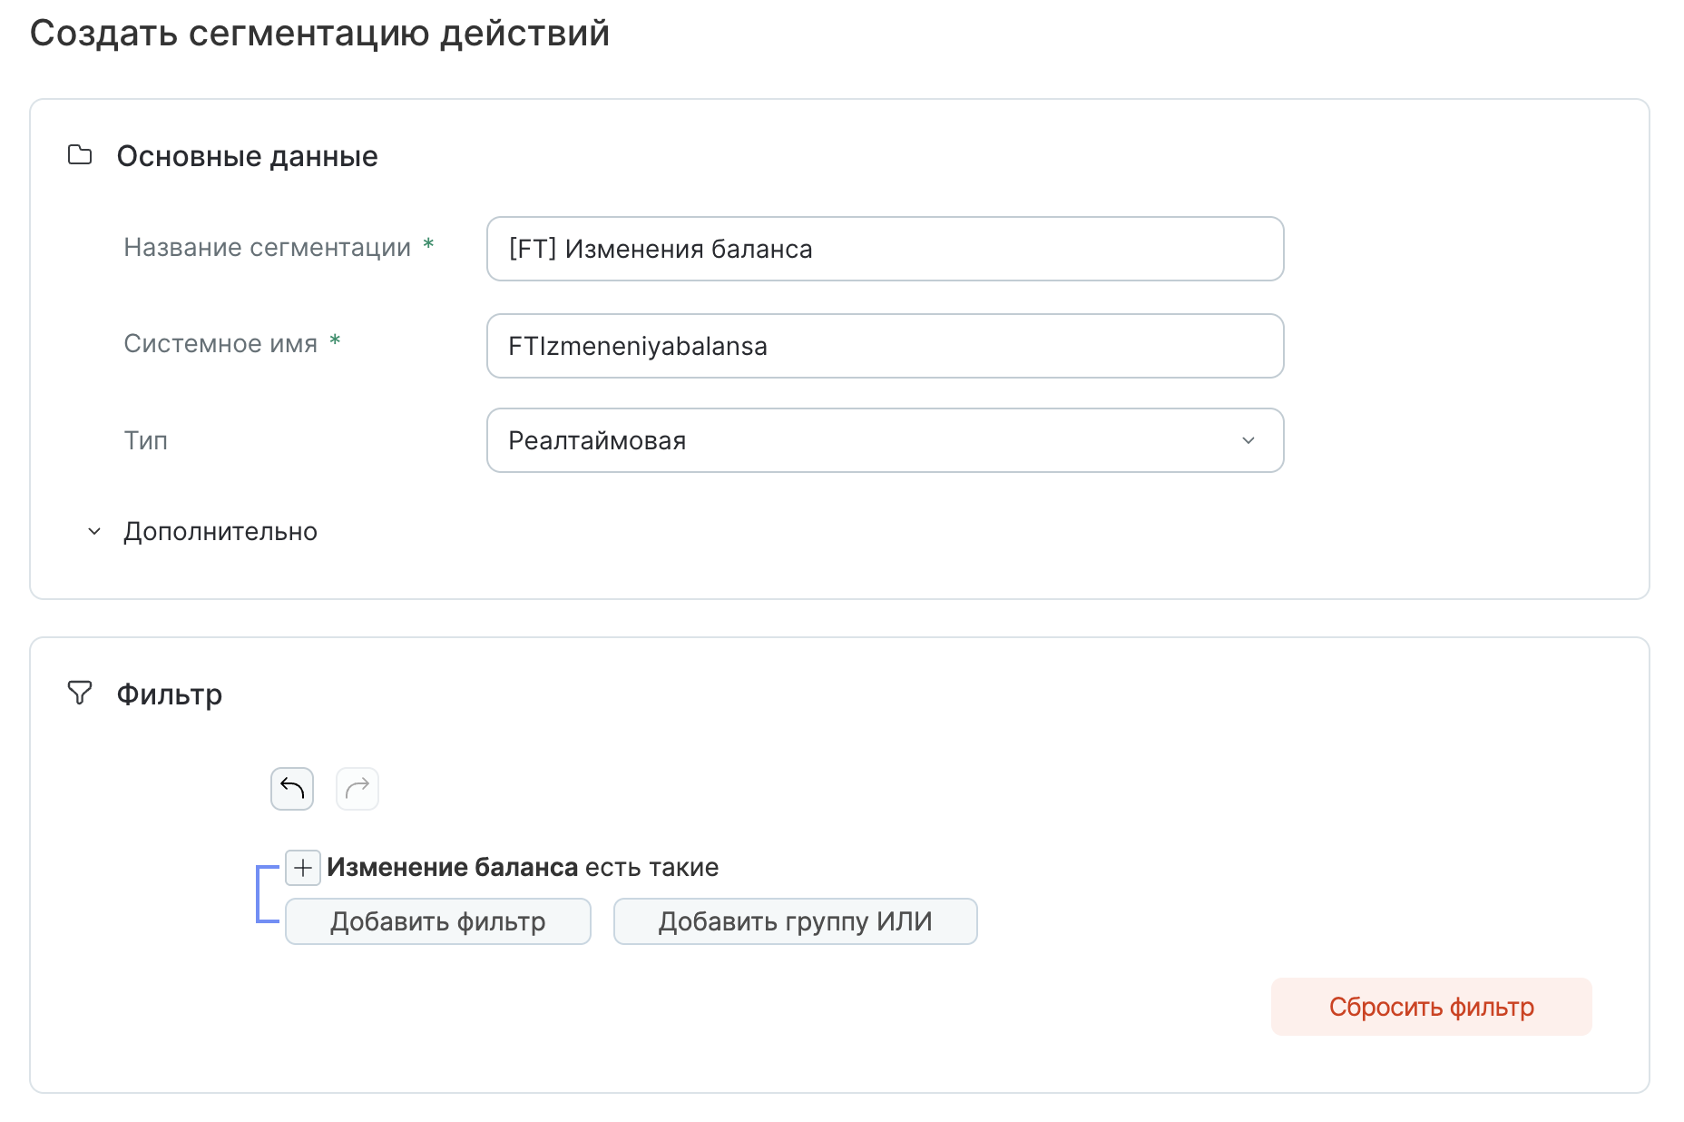Click the undo arrow in the filter
This screenshot has width=1684, height=1122.
[292, 788]
